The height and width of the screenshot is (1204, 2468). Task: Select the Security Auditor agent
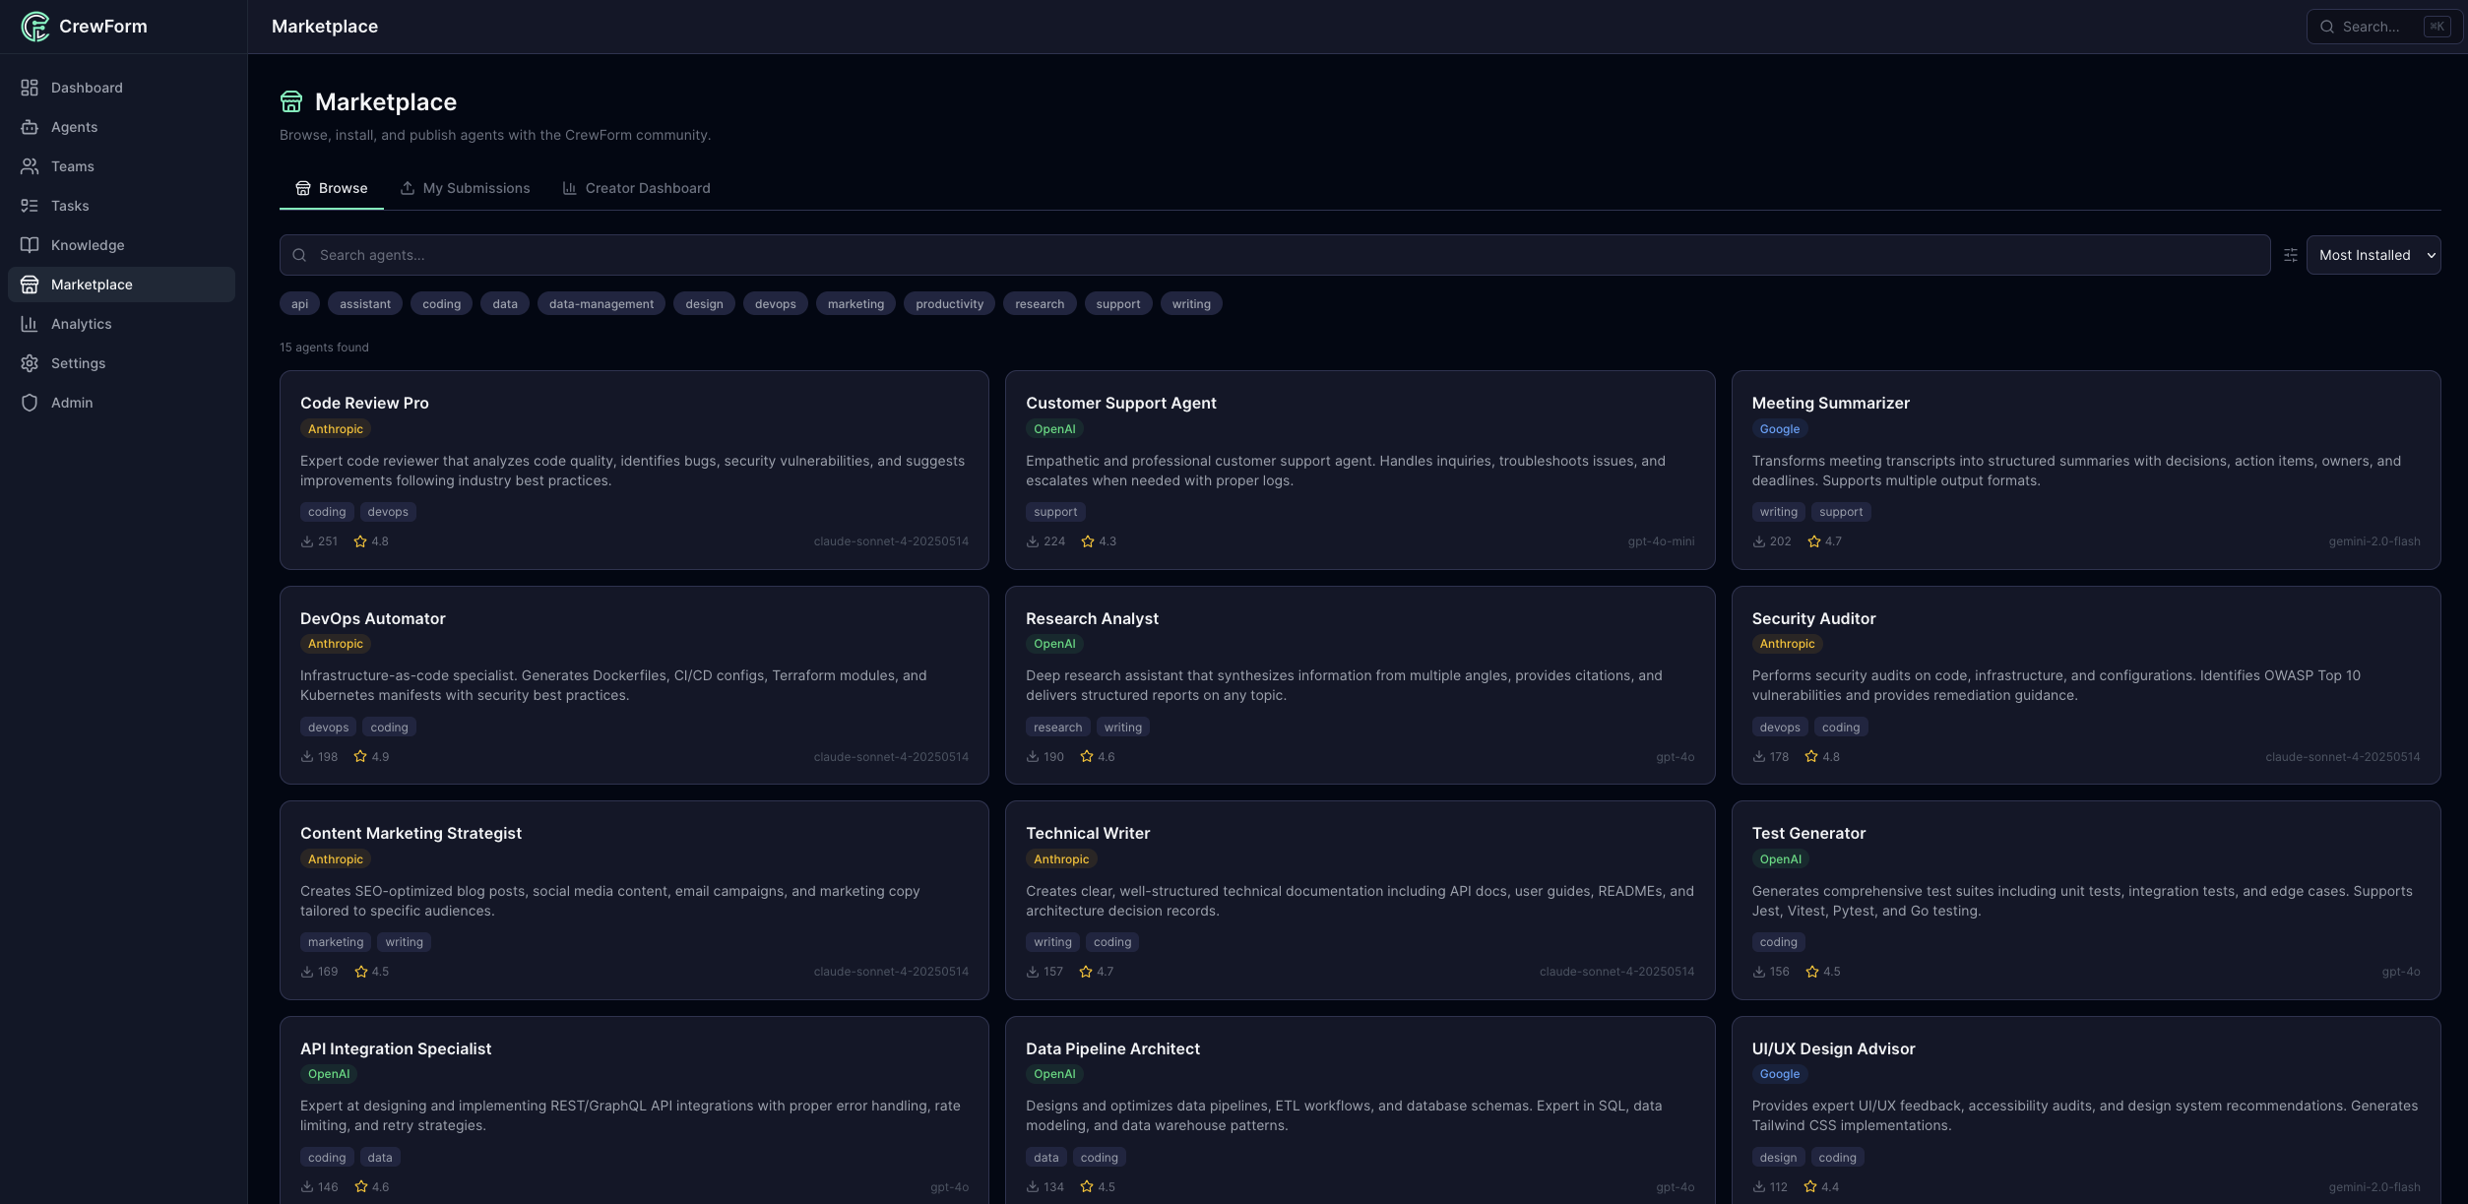click(2086, 685)
